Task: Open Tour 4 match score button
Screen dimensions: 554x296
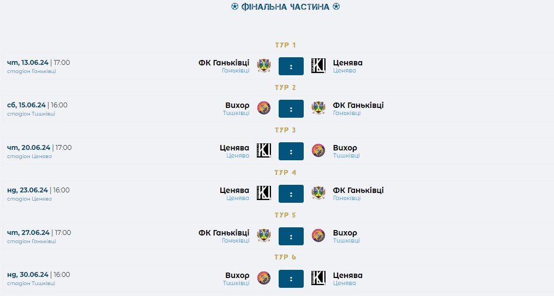Action: click(291, 194)
